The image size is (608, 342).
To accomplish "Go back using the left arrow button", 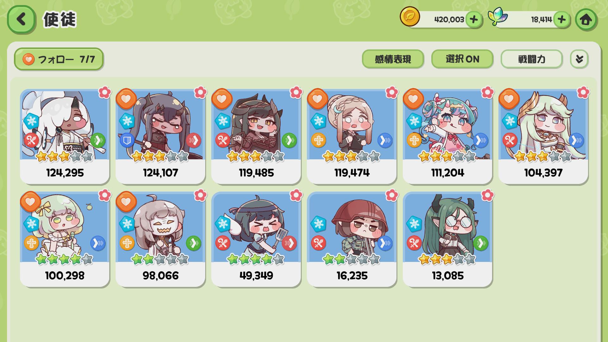I will 21,20.
